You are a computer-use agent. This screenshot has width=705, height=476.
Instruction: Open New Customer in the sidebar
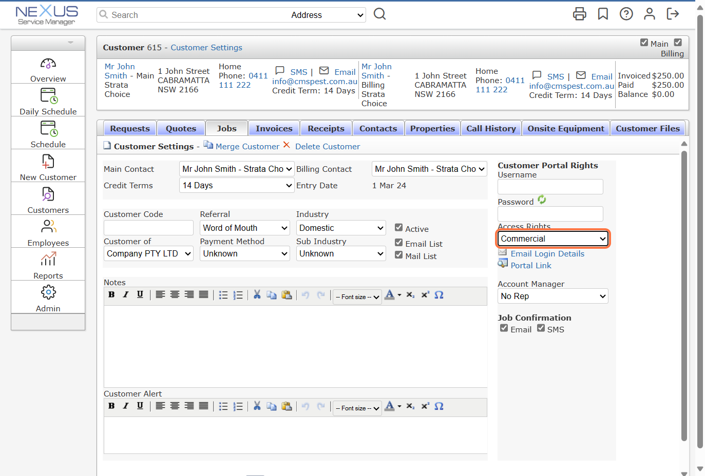48,167
